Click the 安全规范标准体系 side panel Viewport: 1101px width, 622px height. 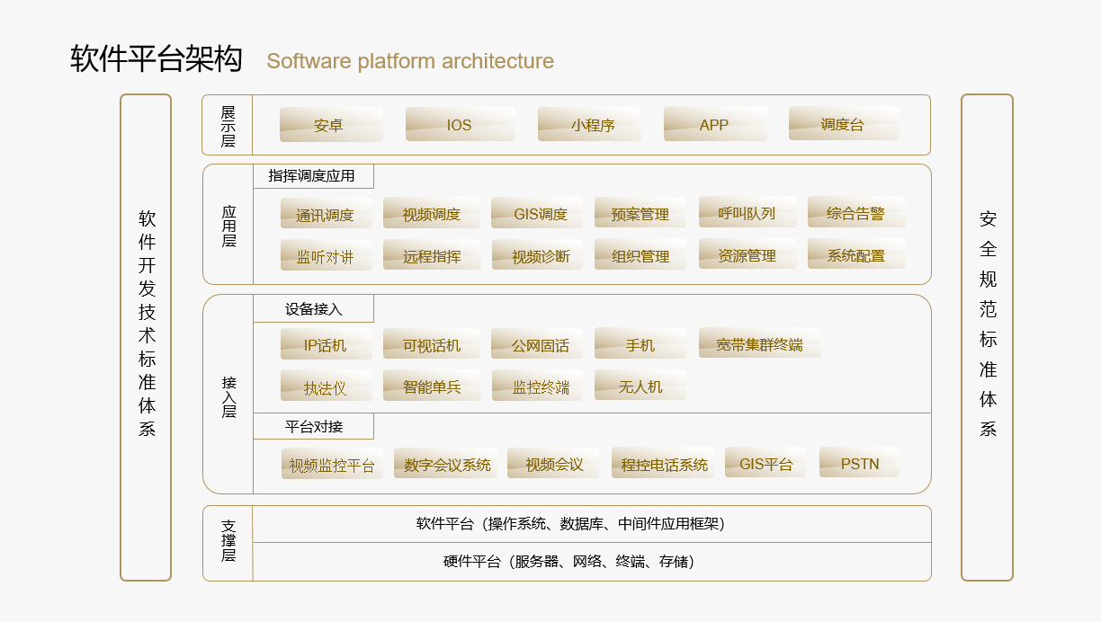987,337
